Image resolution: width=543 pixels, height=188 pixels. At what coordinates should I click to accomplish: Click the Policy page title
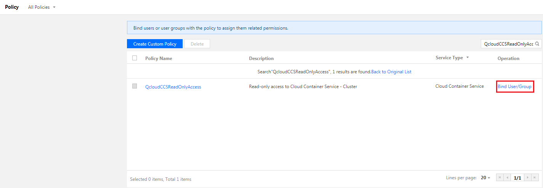[x=12, y=7]
